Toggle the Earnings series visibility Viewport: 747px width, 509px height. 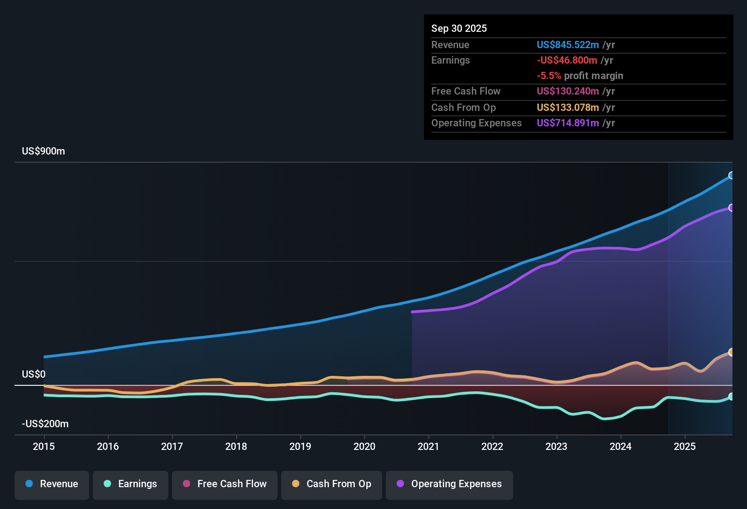(x=130, y=484)
